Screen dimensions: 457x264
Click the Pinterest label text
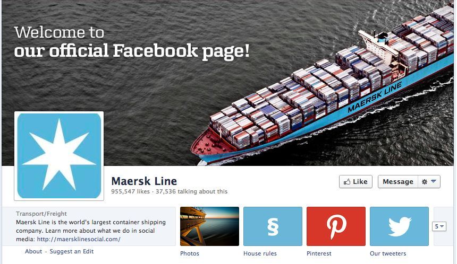[x=319, y=253]
